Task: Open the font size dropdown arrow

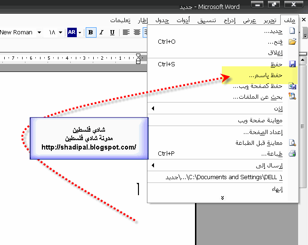Action: point(60,32)
